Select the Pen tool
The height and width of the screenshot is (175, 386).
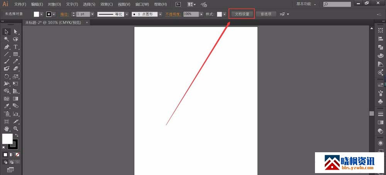click(7, 47)
